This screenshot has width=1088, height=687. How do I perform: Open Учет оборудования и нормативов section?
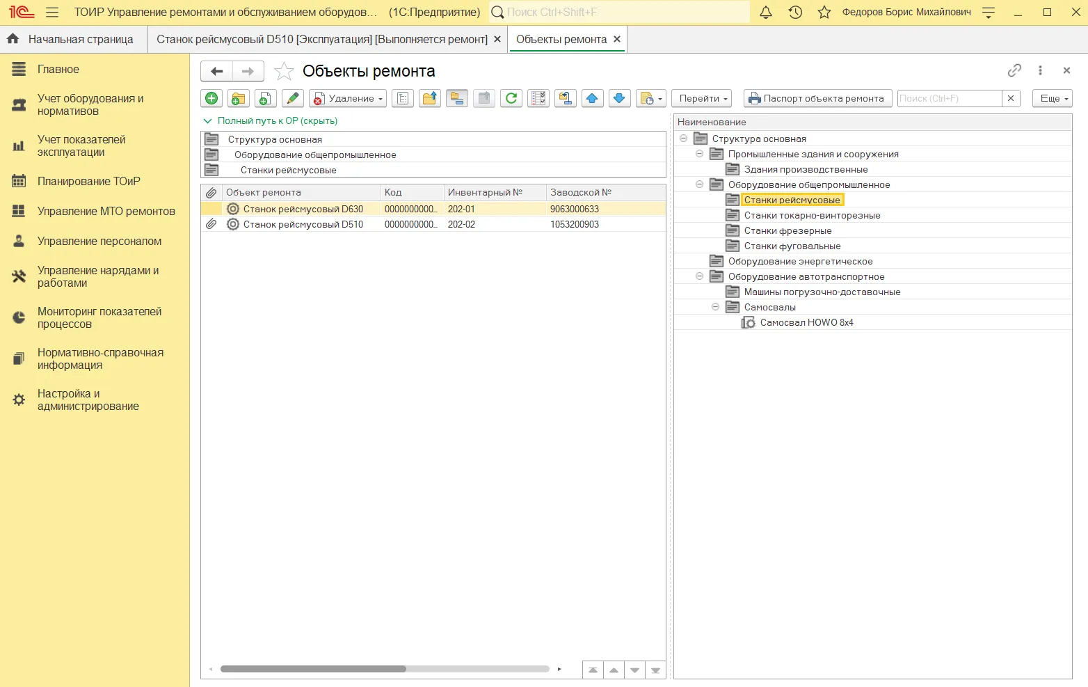90,105
